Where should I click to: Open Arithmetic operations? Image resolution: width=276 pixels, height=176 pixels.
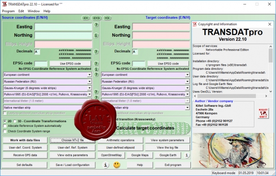(x=121, y=140)
